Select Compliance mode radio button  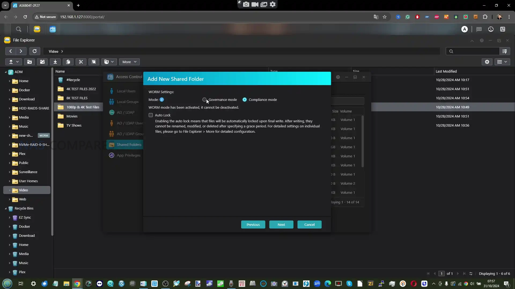245,100
